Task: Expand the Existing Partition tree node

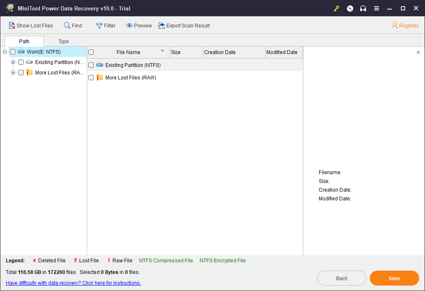Action: tap(13, 62)
